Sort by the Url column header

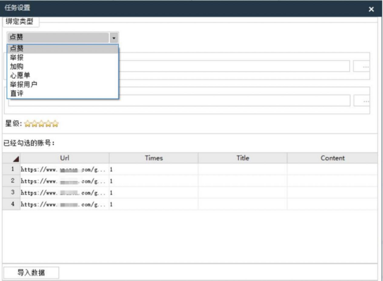click(64, 158)
